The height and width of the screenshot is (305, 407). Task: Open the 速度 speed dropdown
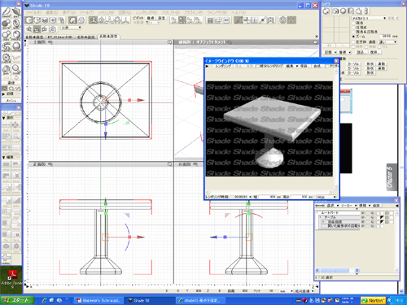point(387,42)
